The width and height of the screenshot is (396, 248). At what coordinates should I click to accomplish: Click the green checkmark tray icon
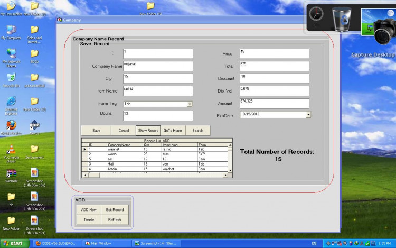pyautogui.click(x=367, y=243)
